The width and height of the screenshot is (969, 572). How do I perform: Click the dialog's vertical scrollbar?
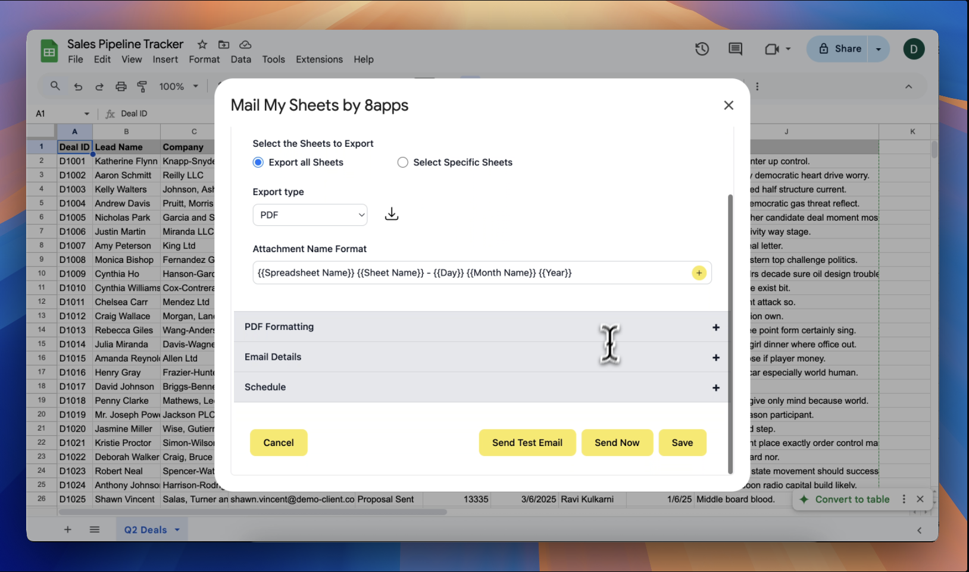click(730, 333)
